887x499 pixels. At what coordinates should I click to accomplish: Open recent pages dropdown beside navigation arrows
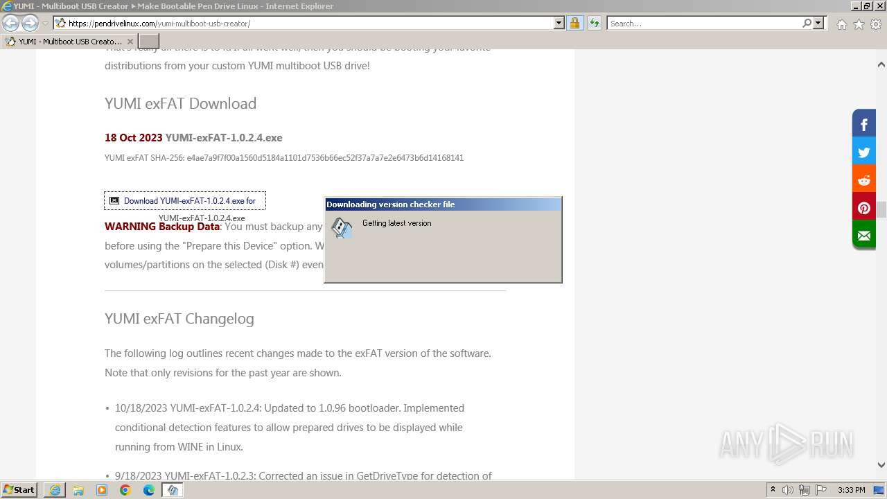point(46,24)
